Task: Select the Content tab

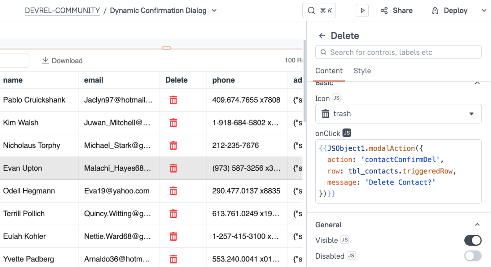Action: pos(329,71)
